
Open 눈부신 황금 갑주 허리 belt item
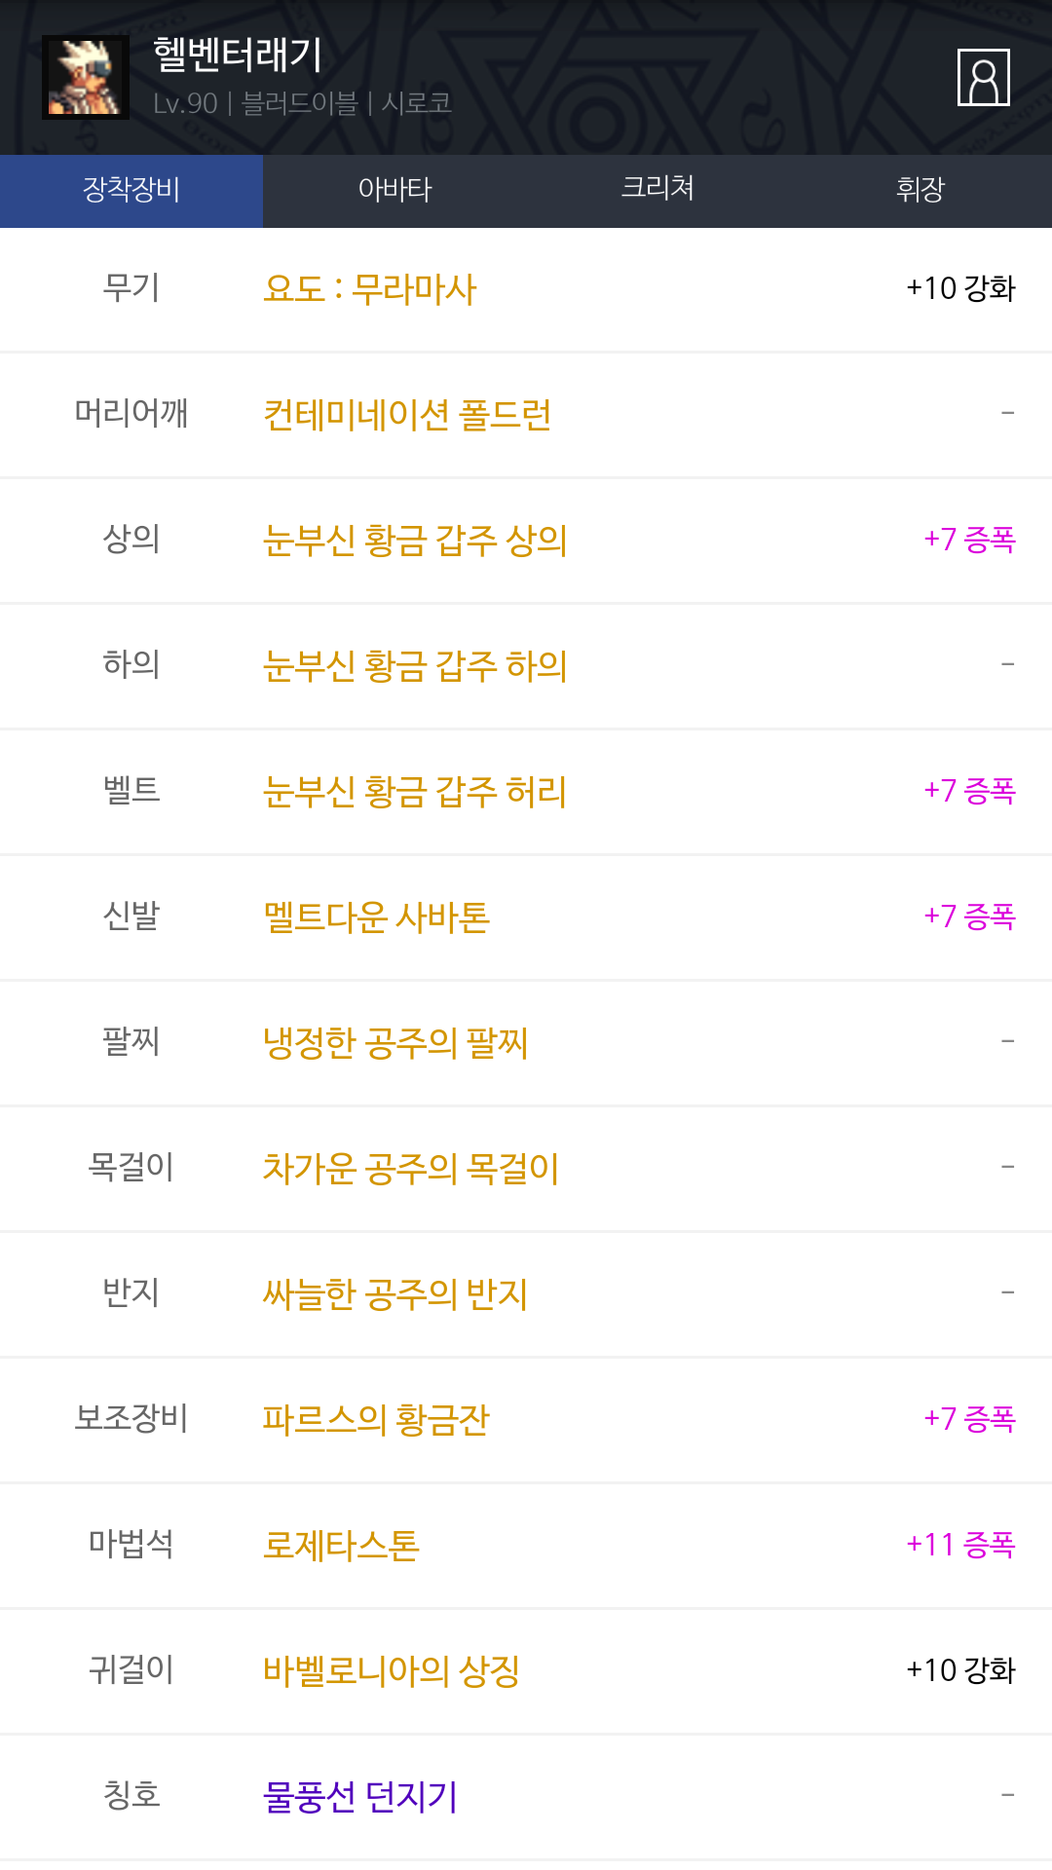point(415,792)
